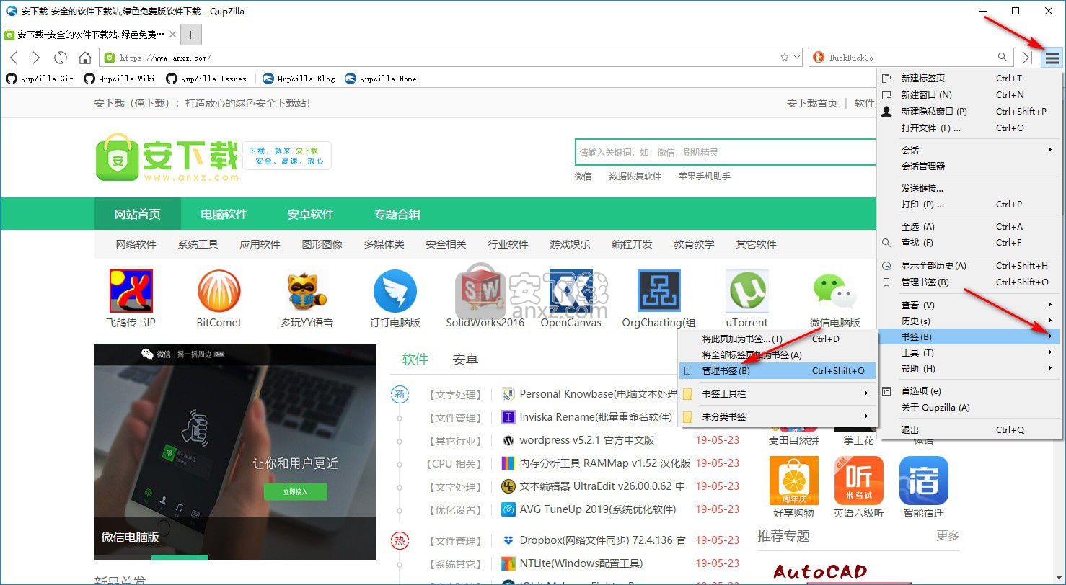Click the forward navigation arrow
This screenshot has height=585, width=1066.
click(36, 58)
